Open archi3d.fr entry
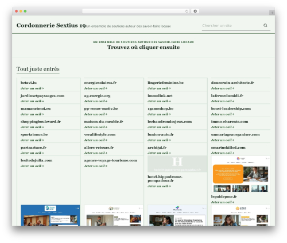This screenshot has width=287, height=243. (x=157, y=148)
